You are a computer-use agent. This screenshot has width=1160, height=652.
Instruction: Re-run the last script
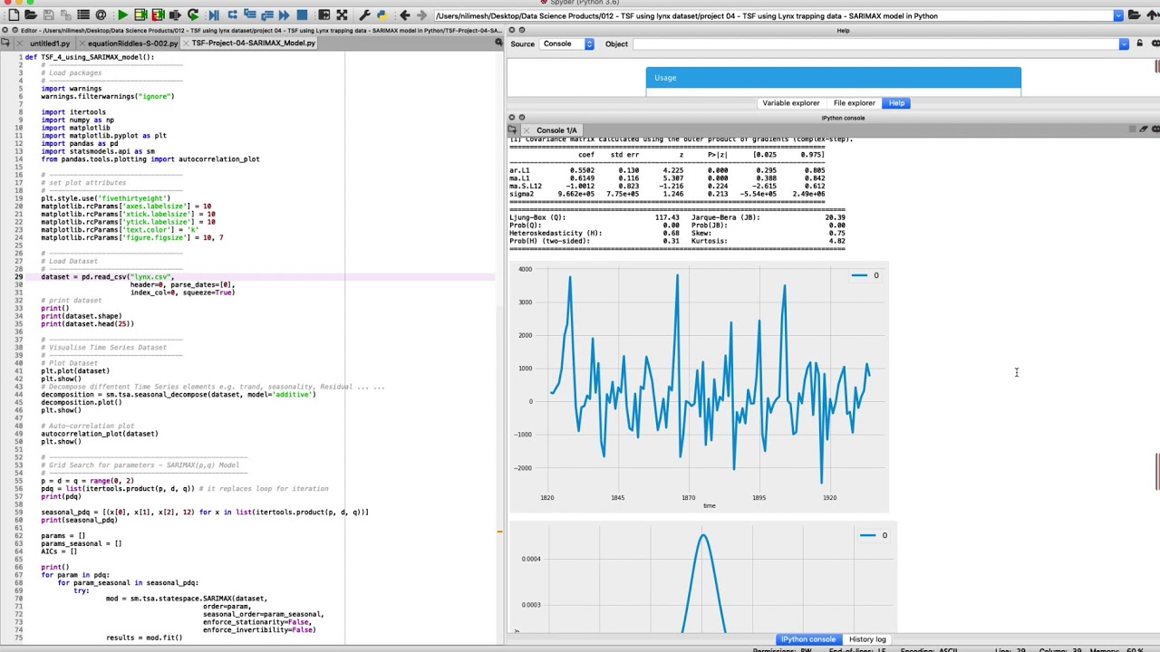point(193,15)
